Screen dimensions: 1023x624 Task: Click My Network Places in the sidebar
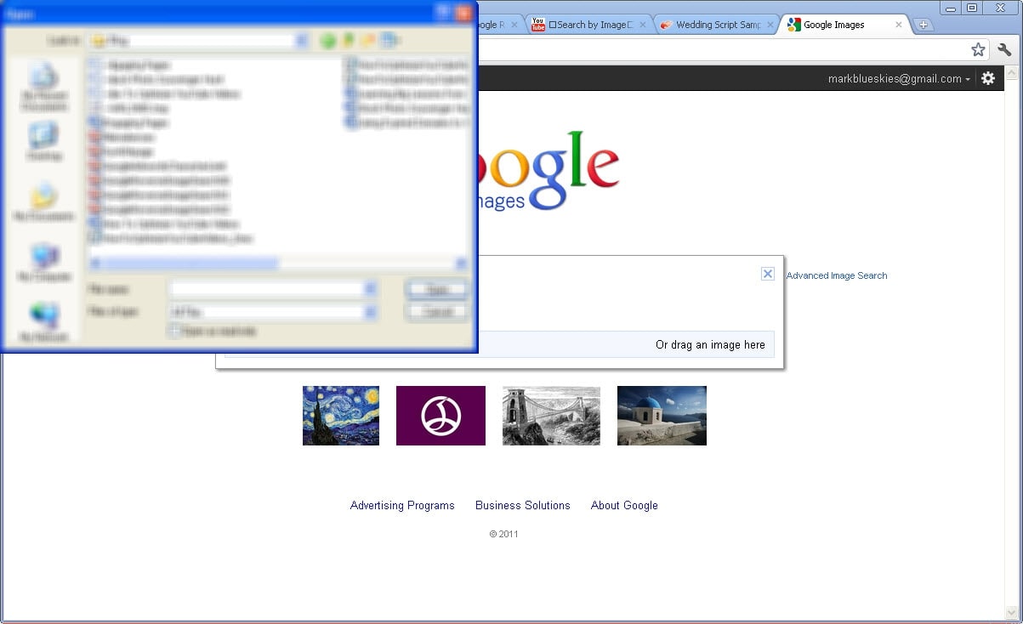coord(43,319)
